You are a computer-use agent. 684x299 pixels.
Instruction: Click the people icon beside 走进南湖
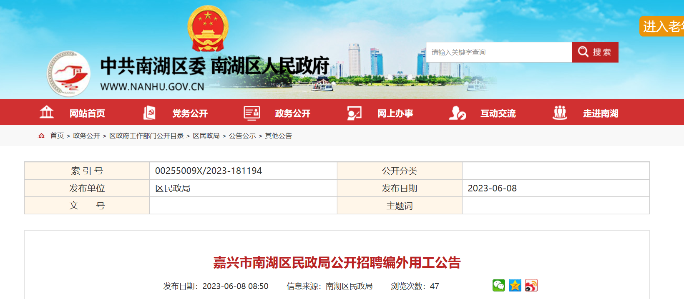tap(560, 113)
